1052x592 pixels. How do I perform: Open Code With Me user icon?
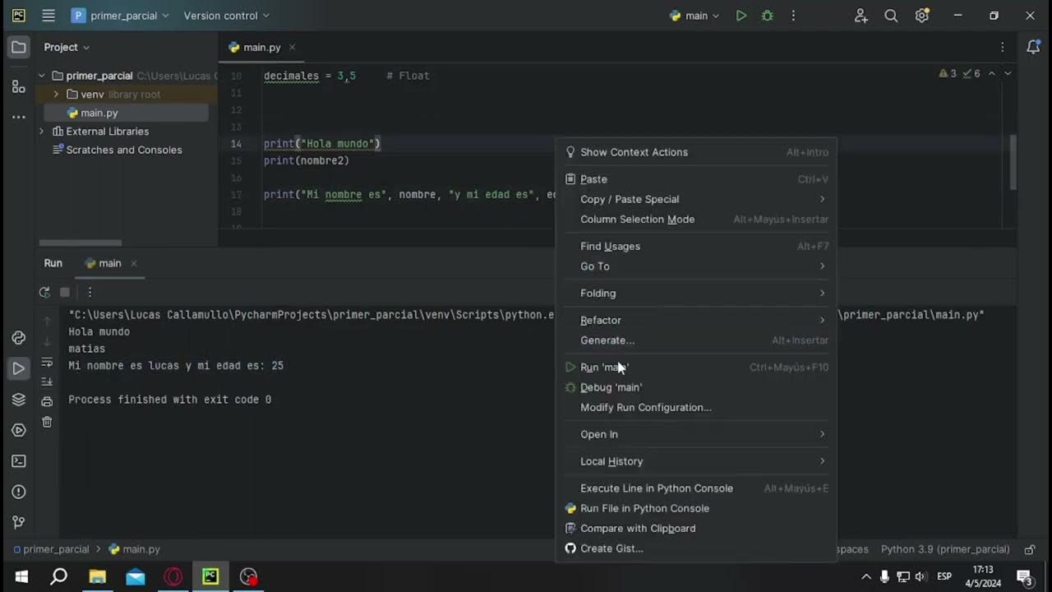[x=861, y=16]
